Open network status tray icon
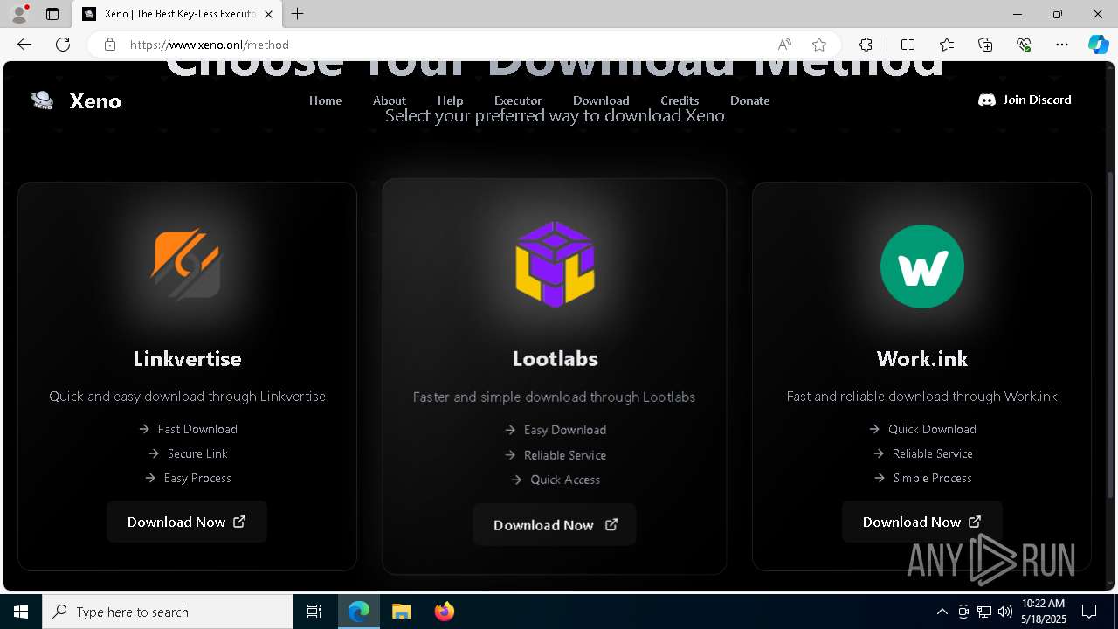This screenshot has width=1118, height=629. [984, 612]
